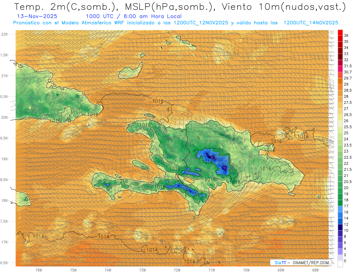Click the "1000 UTC / 6:00 am Hora Local" label

134,16
